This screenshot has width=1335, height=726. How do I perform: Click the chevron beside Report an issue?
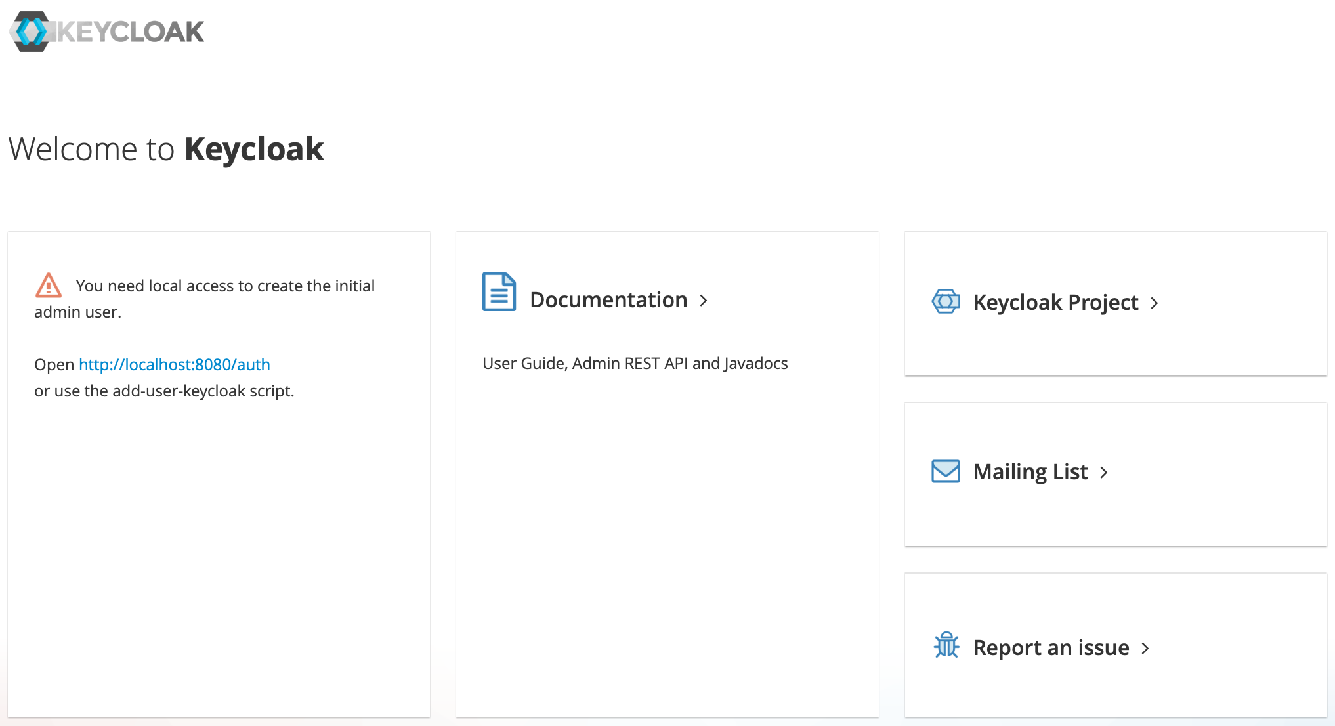point(1145,649)
